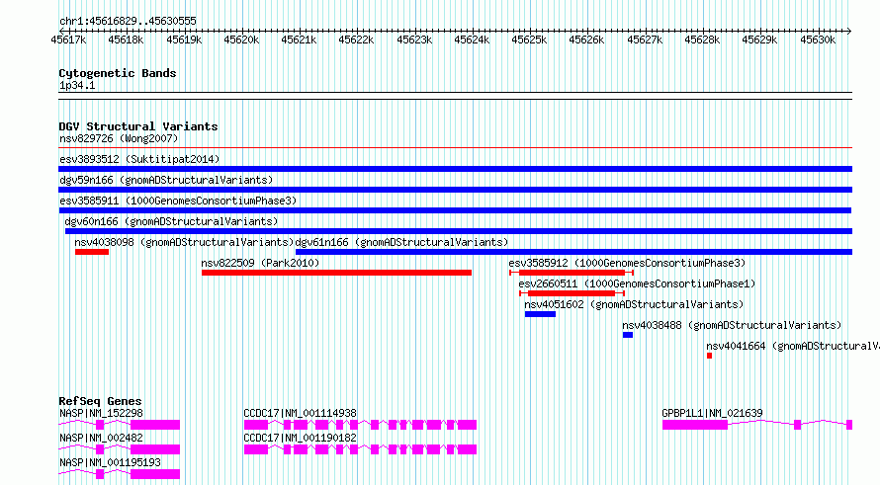
Task: Open variant esv2660511 1000Genomes Phase1 label
Action: (x=637, y=283)
